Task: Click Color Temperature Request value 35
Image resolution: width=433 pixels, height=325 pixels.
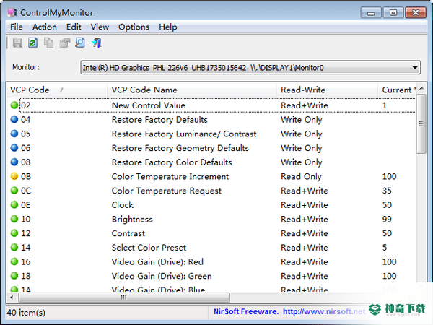Action: pyautogui.click(x=387, y=191)
